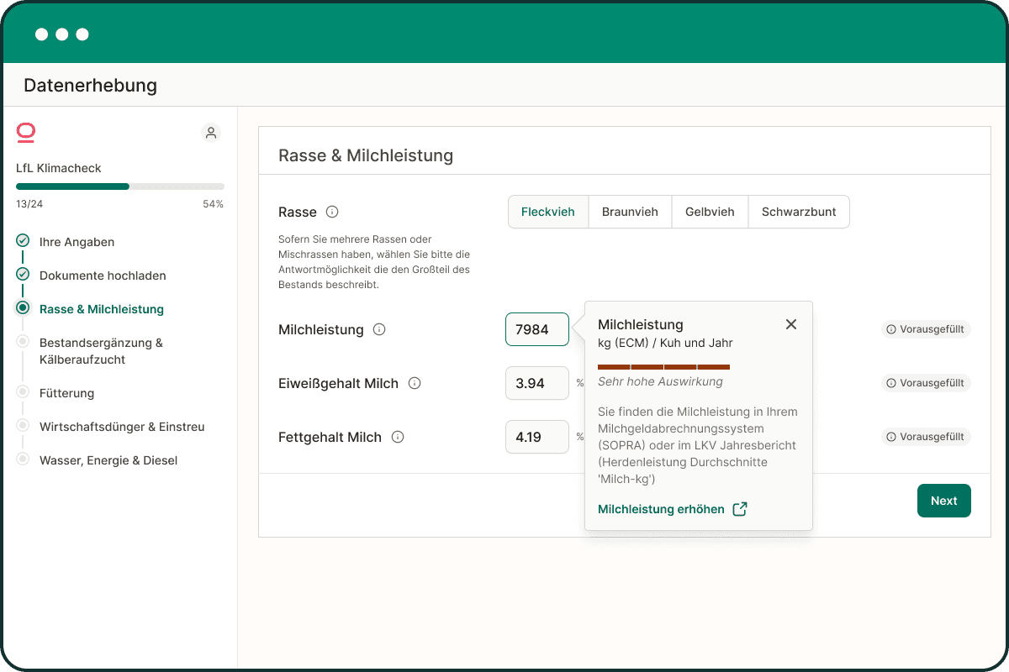Click Vorausgefüllt badge in Milchleistung row

point(926,329)
